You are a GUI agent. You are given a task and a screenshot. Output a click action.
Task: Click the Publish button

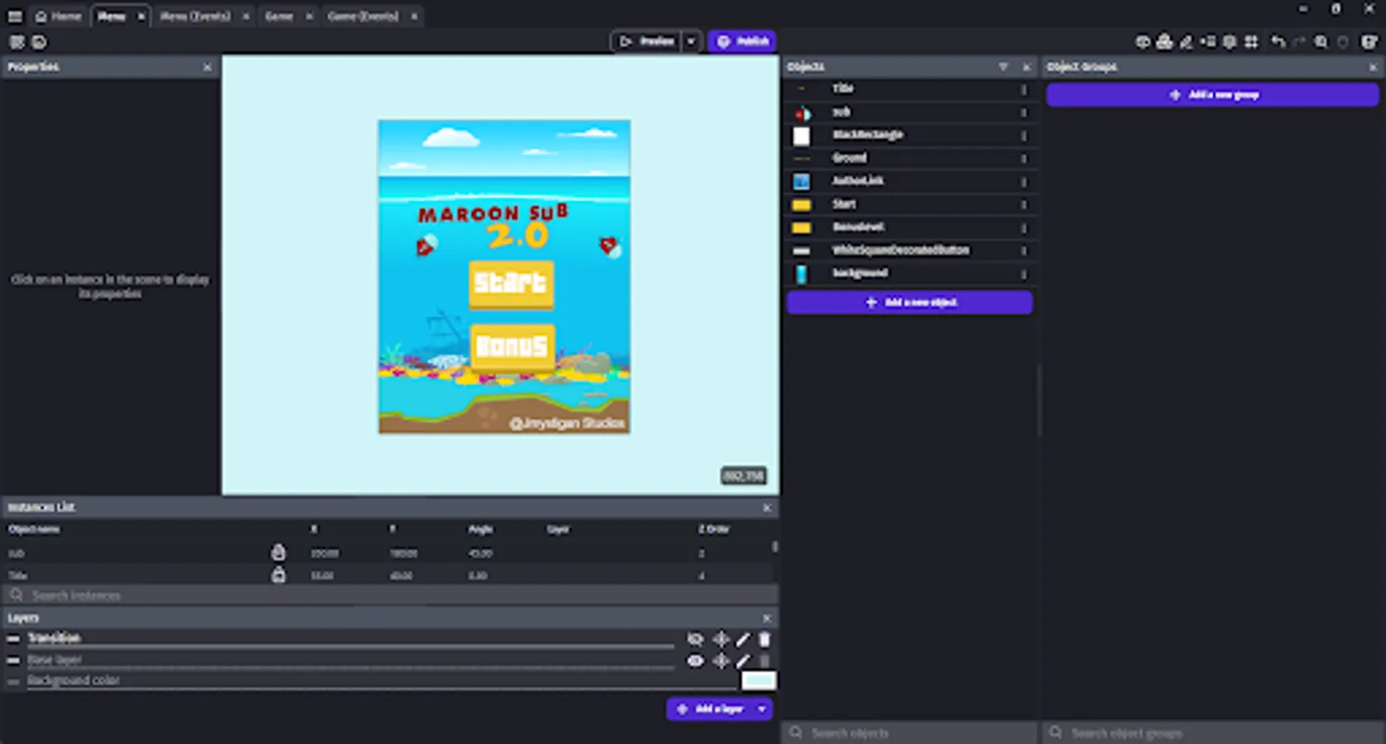click(x=742, y=41)
